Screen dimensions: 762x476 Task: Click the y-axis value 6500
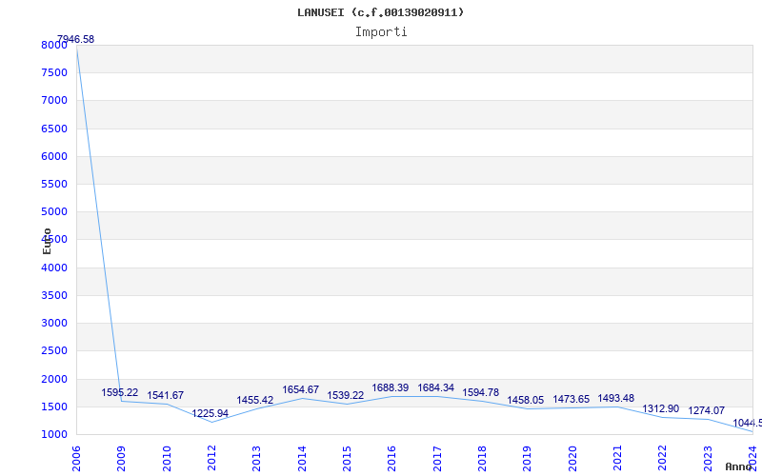(54, 129)
